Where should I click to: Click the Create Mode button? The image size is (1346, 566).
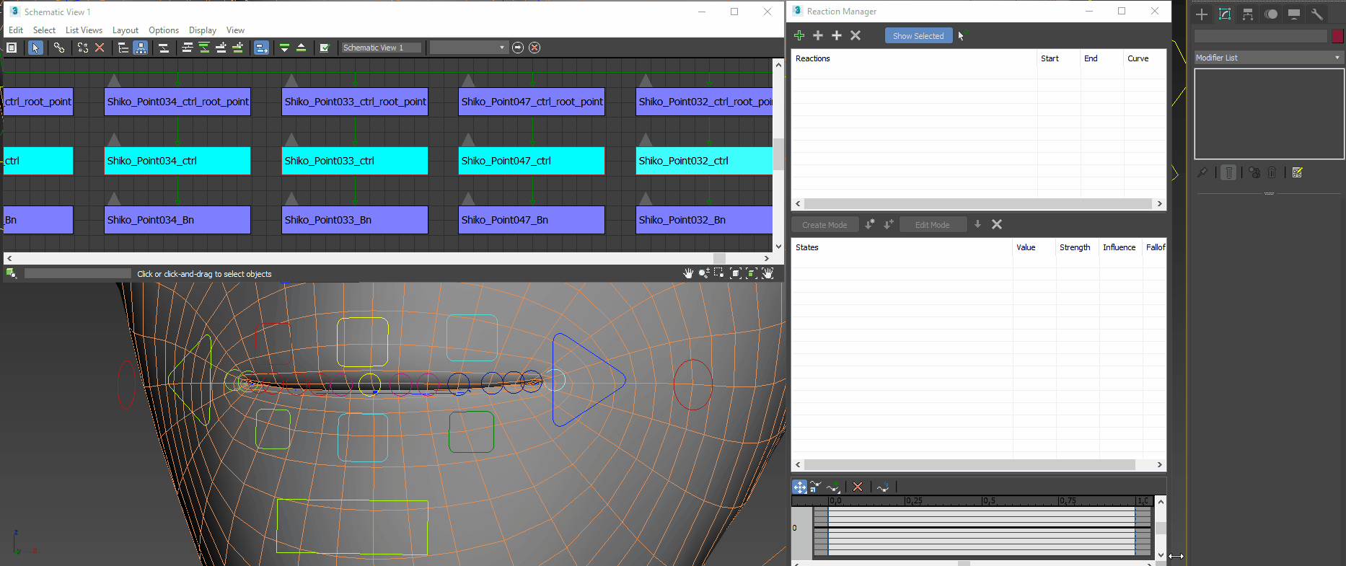824,225
